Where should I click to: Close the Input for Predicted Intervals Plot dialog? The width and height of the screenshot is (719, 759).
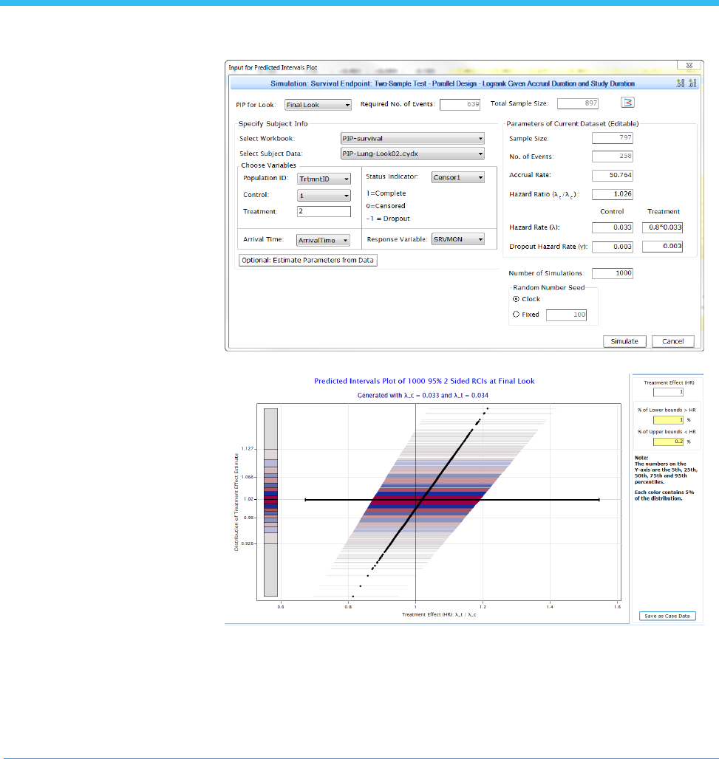pos(689,66)
